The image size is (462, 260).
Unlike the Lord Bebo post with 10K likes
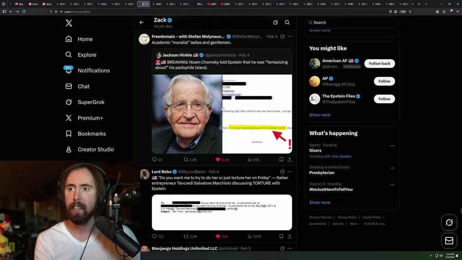222,237
